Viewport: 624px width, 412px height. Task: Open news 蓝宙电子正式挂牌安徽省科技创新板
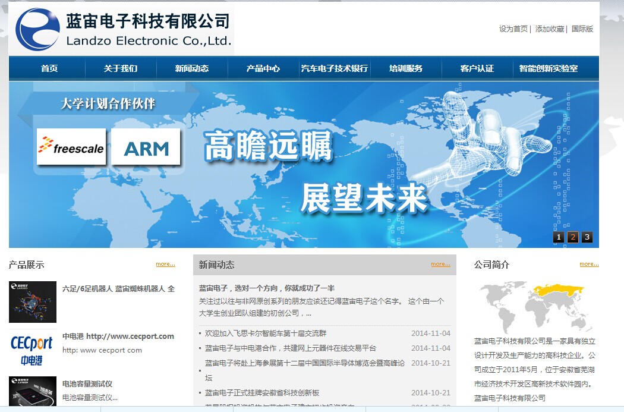(262, 393)
